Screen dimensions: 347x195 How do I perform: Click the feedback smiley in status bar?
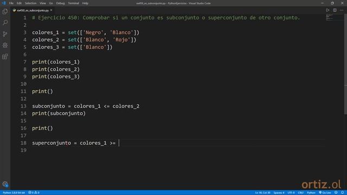(336, 193)
